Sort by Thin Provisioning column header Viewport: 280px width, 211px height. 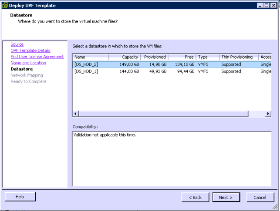(238, 57)
